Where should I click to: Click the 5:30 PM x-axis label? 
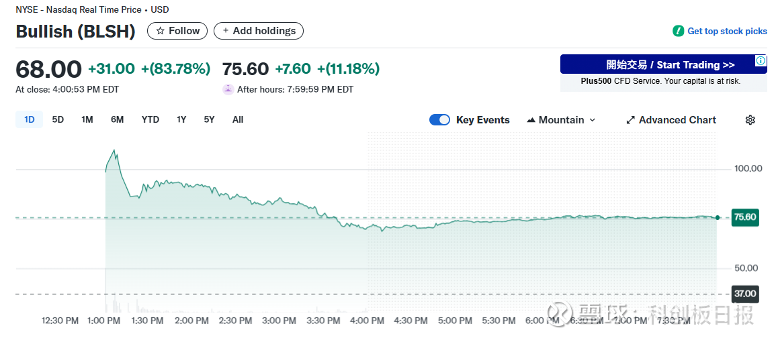[499, 321]
